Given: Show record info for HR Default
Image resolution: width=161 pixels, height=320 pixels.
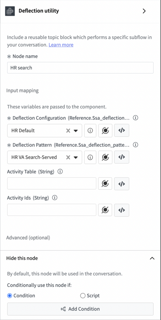Looking at the screenshot, I should (90, 130).
